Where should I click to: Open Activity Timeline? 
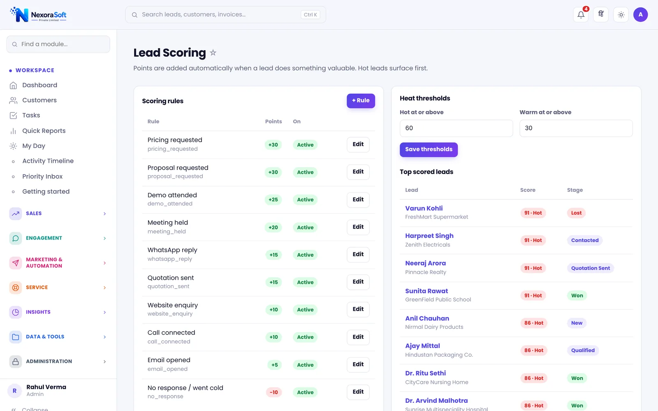click(58, 161)
